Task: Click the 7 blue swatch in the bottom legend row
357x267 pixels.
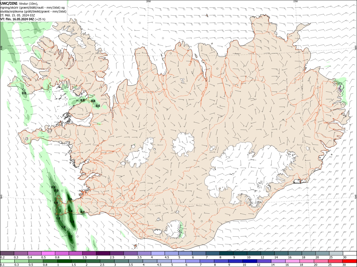Action: 207,261
